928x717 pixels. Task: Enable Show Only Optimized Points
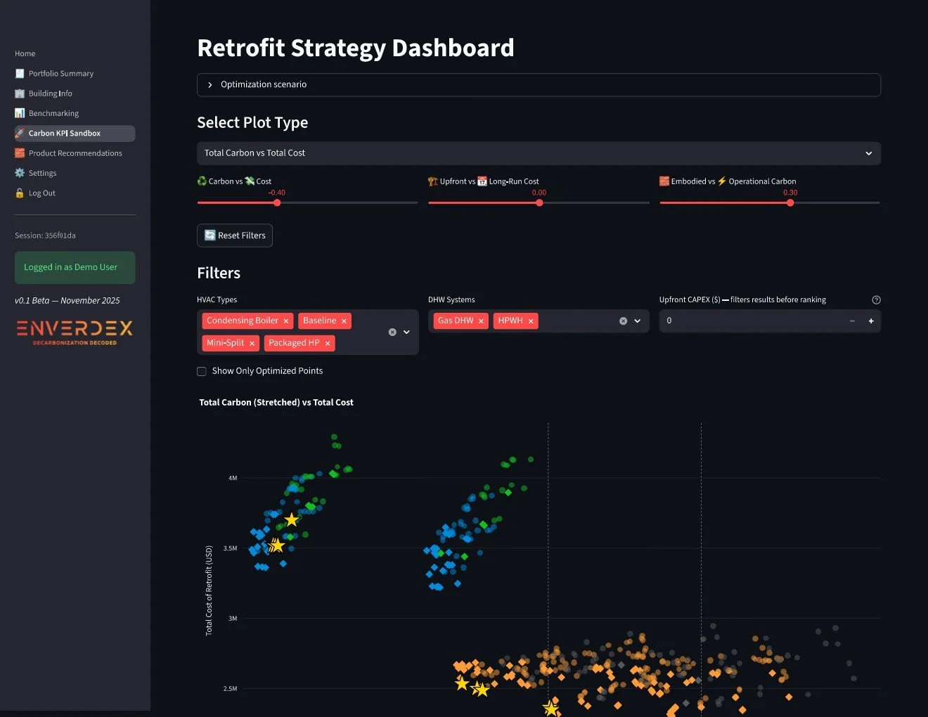point(202,371)
